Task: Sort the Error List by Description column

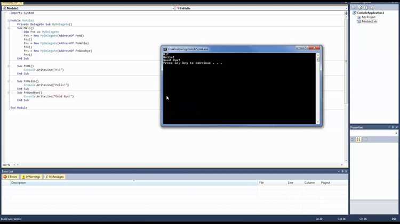Action: pos(134,182)
